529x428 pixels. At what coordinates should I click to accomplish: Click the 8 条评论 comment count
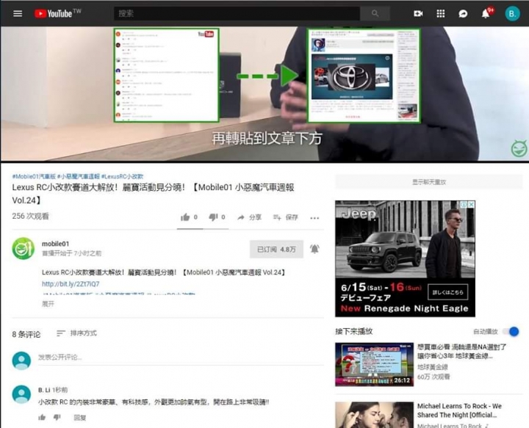pyautogui.click(x=26, y=334)
